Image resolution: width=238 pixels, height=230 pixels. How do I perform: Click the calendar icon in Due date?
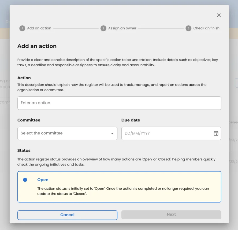(x=216, y=133)
